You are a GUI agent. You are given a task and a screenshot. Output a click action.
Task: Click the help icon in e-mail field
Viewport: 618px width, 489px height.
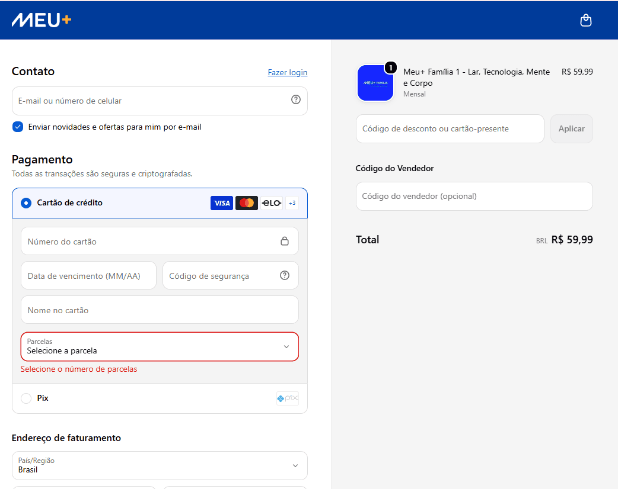tap(295, 100)
